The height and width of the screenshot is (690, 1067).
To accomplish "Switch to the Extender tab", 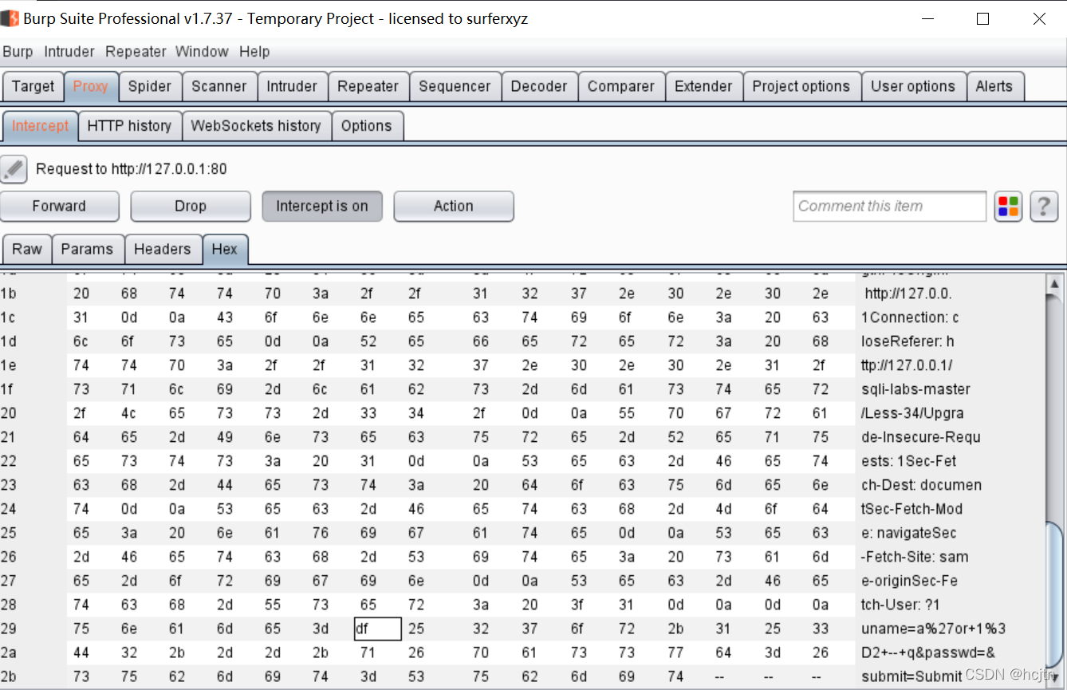I will (703, 86).
